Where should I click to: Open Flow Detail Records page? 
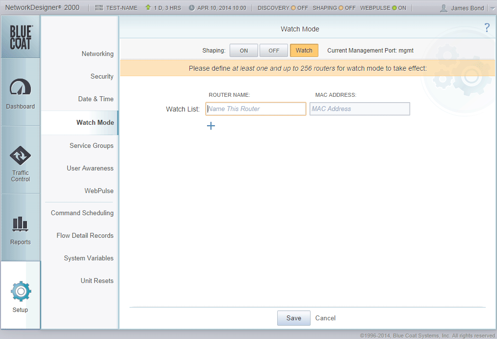[85, 235]
